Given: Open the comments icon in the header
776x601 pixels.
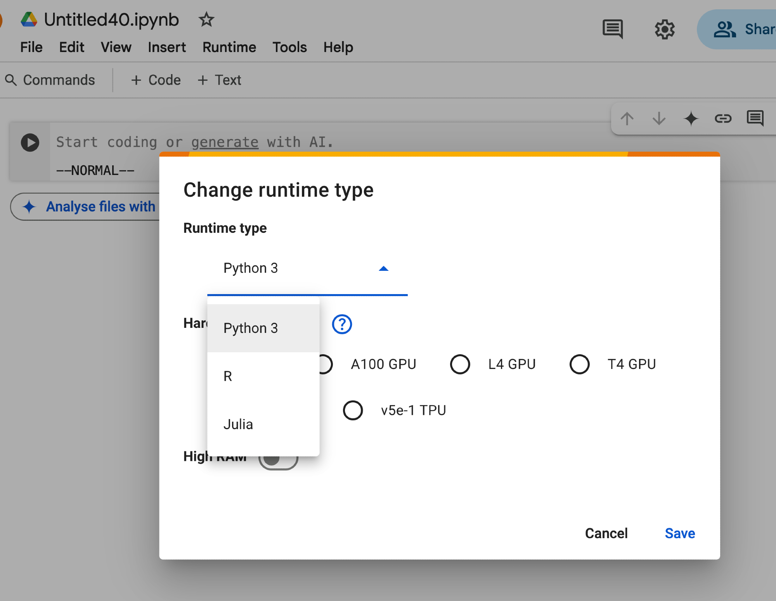Looking at the screenshot, I should [x=612, y=29].
